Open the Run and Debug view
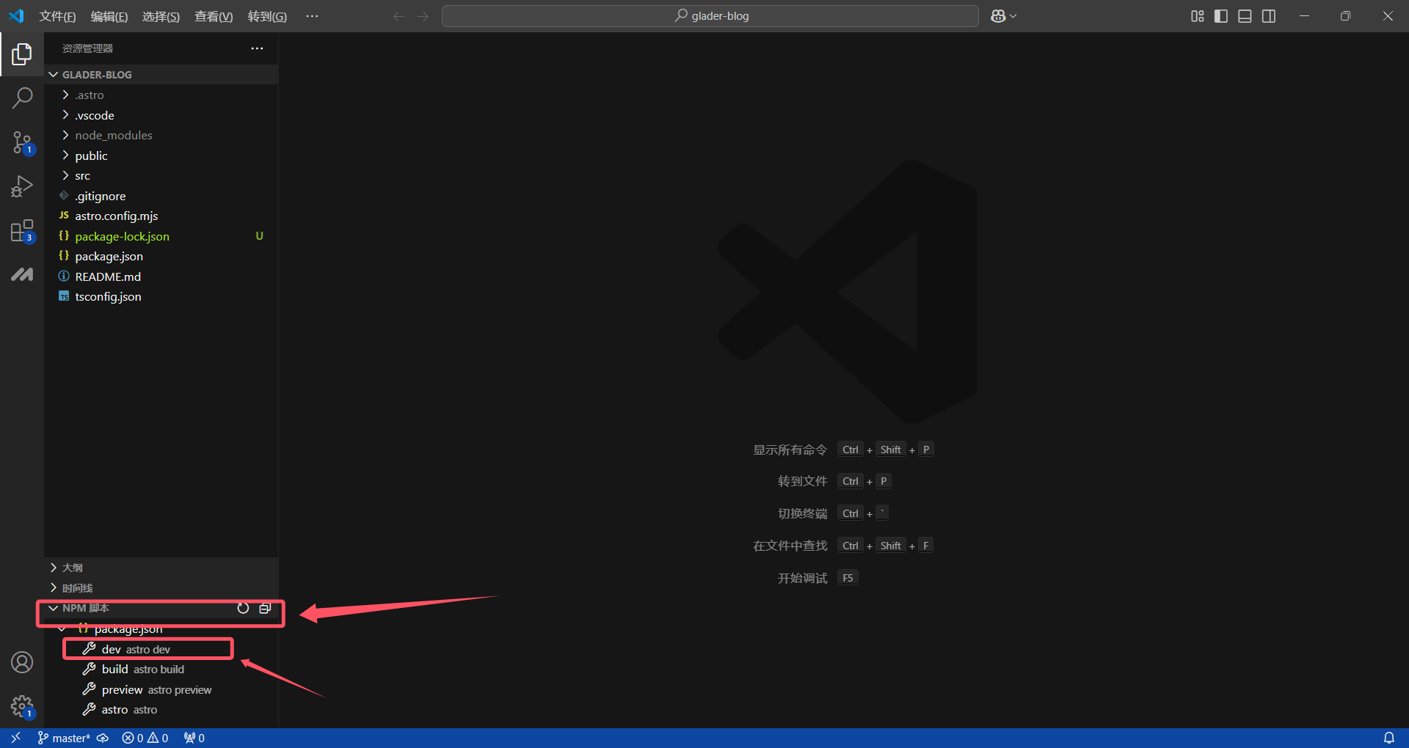Screen dimensions: 1409x748 22,187
